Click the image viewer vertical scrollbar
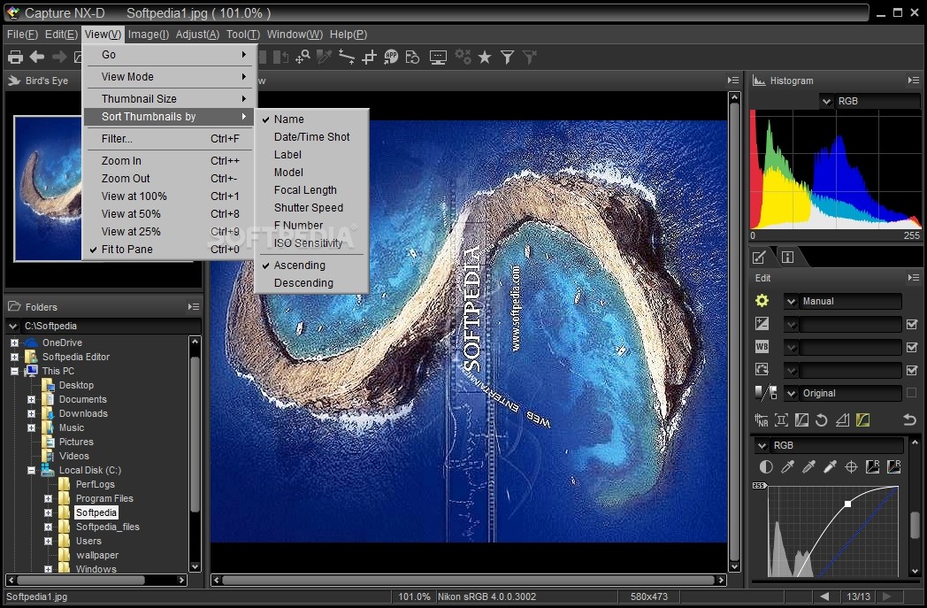This screenshot has height=608, width=927. click(x=734, y=332)
